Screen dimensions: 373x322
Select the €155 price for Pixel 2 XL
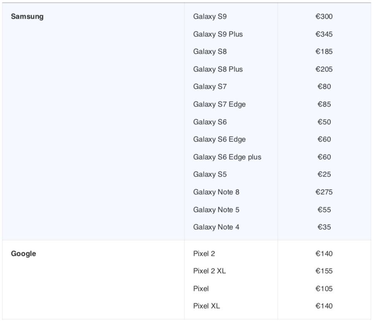point(324,271)
